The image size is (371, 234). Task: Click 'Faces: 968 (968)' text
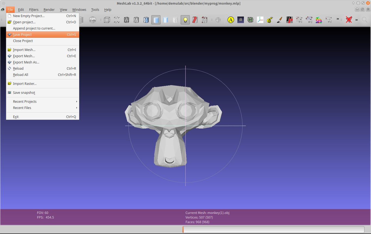click(197, 222)
